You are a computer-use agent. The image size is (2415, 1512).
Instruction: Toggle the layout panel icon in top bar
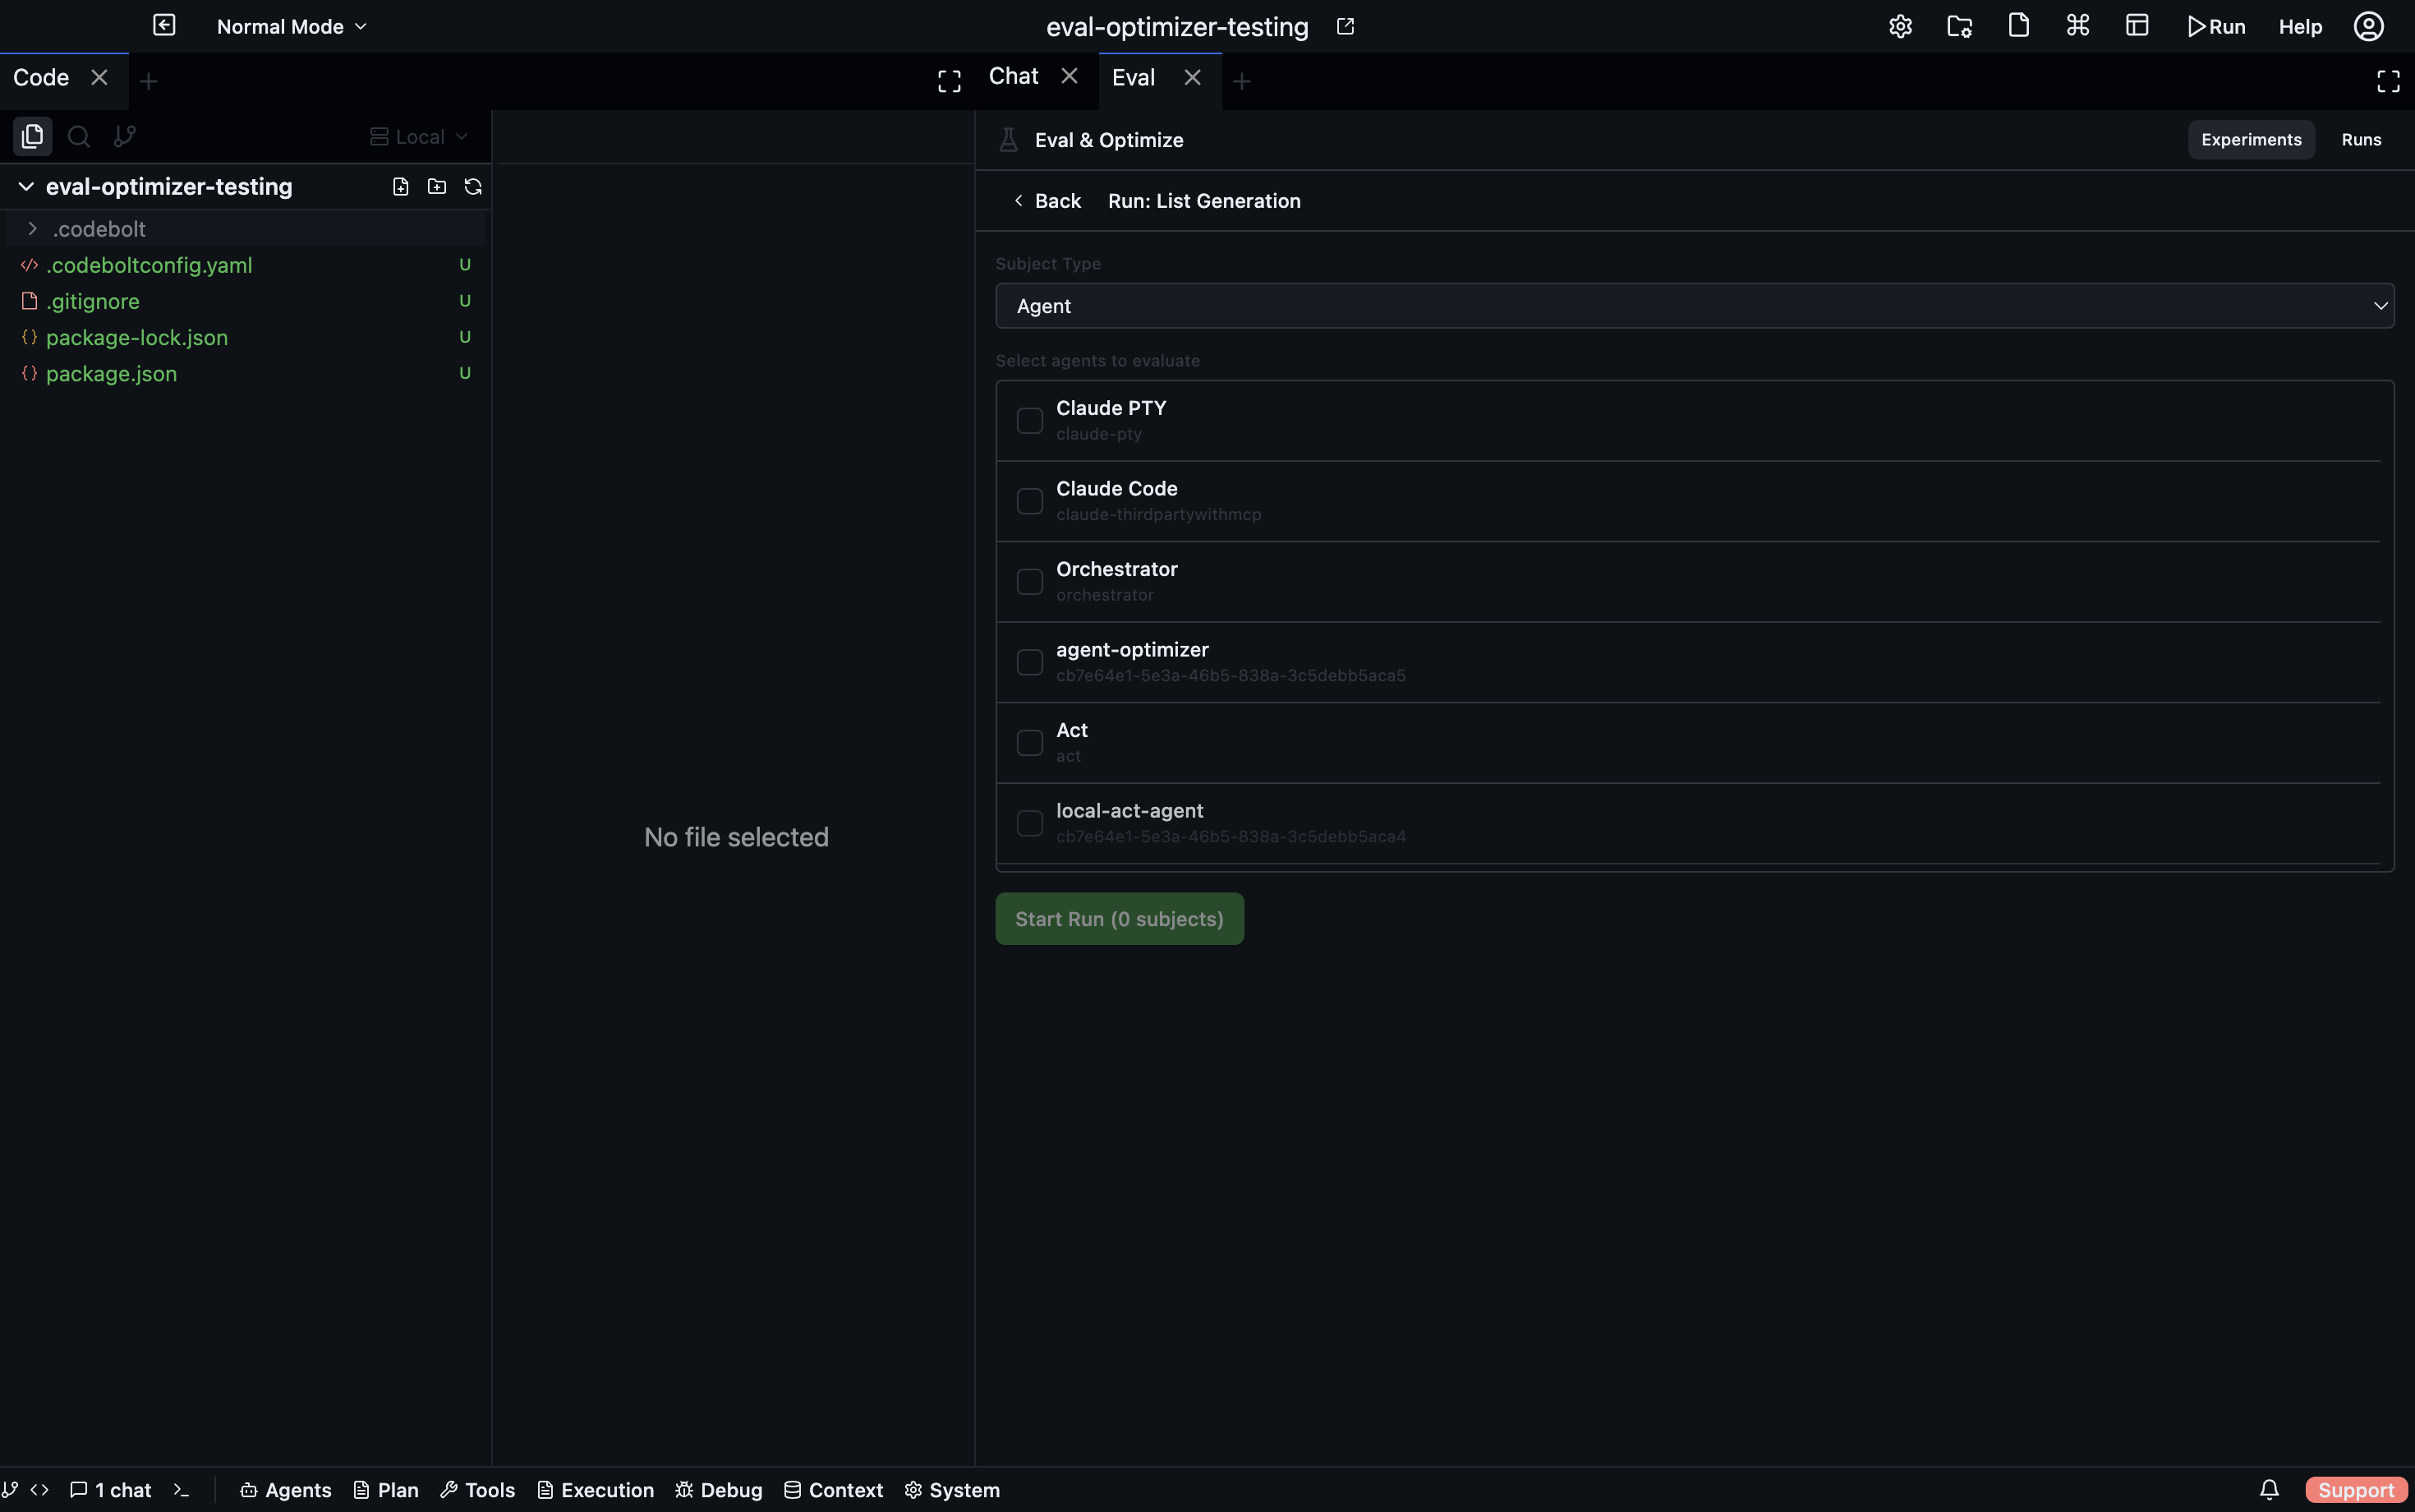[2137, 26]
